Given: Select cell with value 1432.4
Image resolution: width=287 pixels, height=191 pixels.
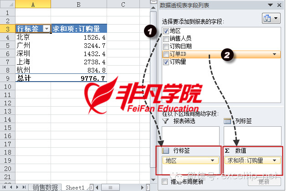Looking at the screenshot, I should point(79,54).
